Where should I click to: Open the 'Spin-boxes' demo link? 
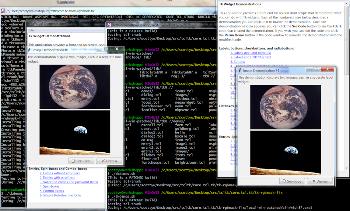50,186
